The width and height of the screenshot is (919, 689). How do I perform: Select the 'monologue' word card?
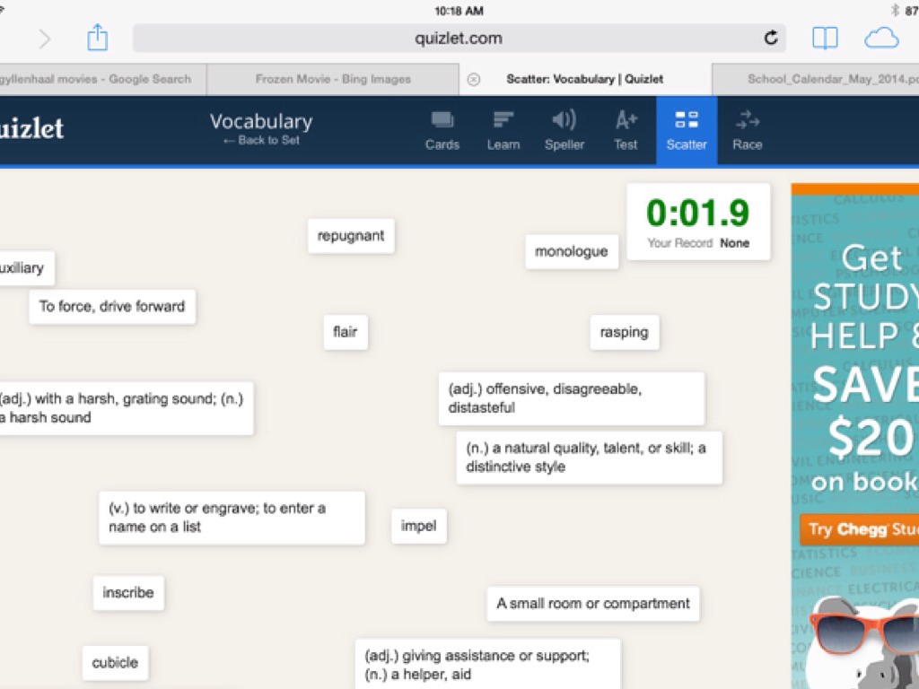pyautogui.click(x=572, y=251)
